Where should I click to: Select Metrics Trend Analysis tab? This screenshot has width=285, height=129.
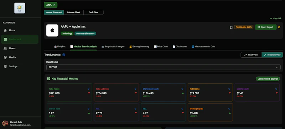click(83, 47)
